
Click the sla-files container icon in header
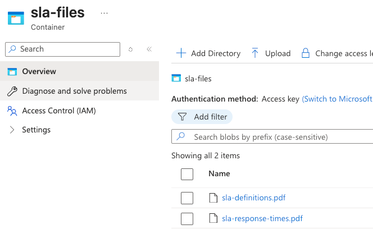point(16,17)
